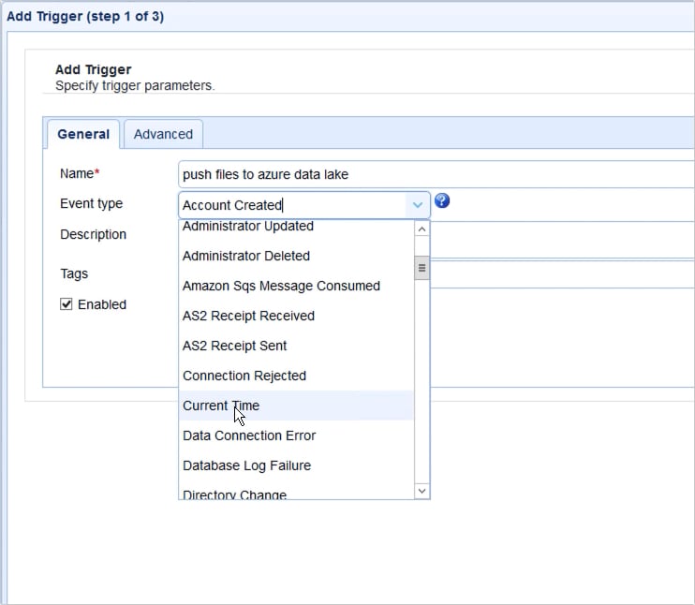Pick Connection Rejected event type

coord(244,376)
